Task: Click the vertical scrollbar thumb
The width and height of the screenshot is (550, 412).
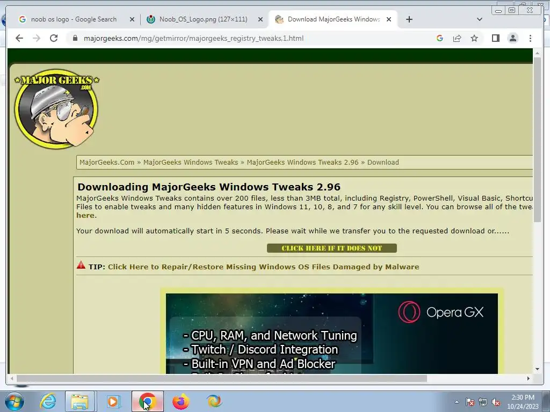Action: point(537,139)
